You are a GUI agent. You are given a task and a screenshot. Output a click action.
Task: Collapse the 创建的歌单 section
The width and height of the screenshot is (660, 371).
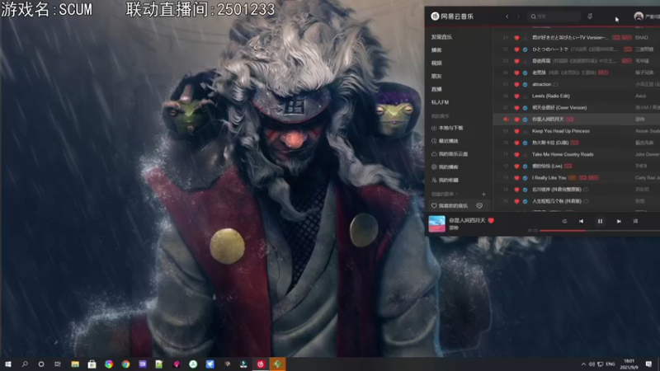tap(445, 194)
